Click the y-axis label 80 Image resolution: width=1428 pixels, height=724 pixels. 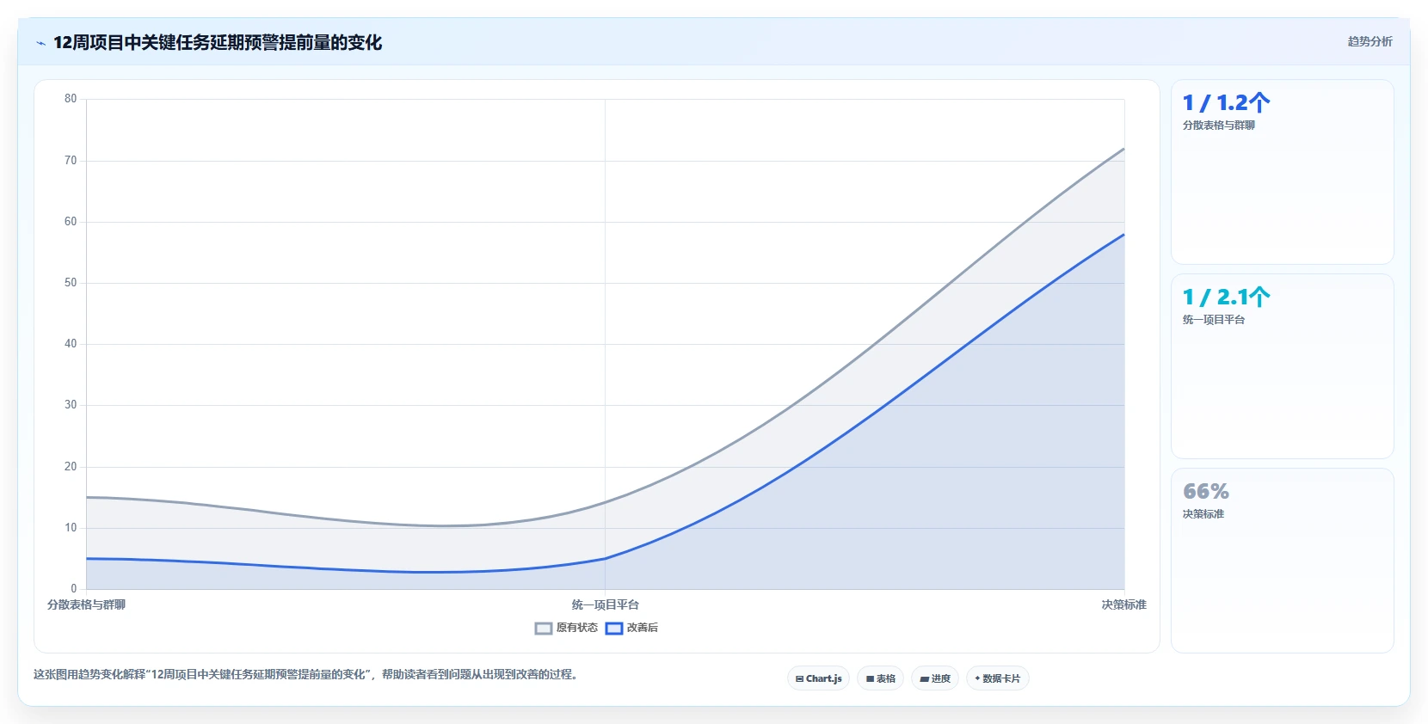(x=71, y=99)
